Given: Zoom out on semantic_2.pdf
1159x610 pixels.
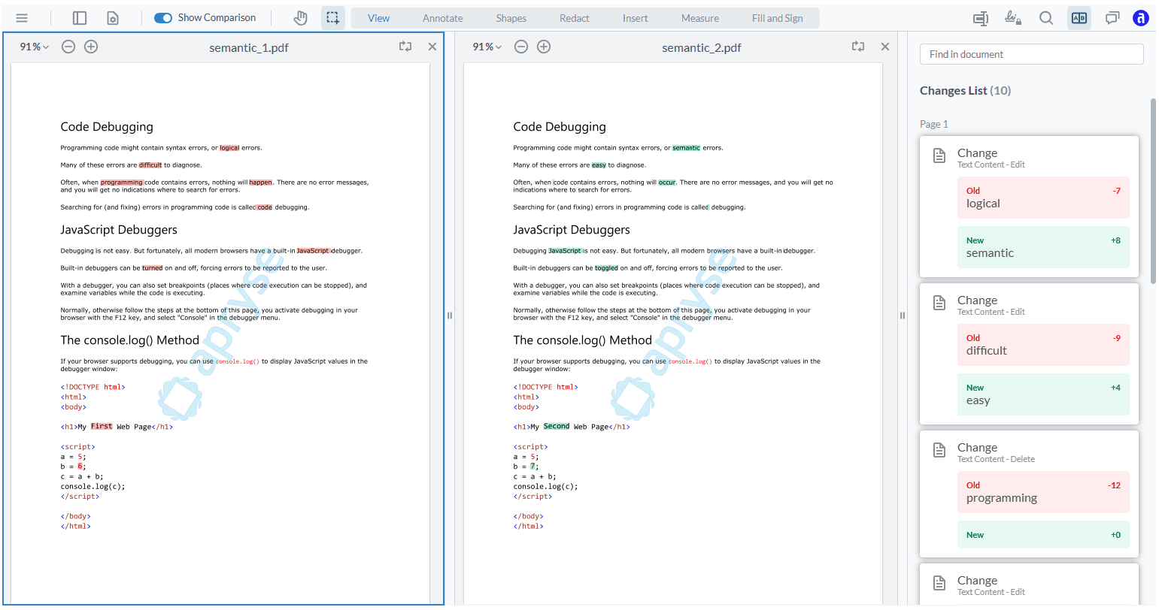Looking at the screenshot, I should [520, 47].
